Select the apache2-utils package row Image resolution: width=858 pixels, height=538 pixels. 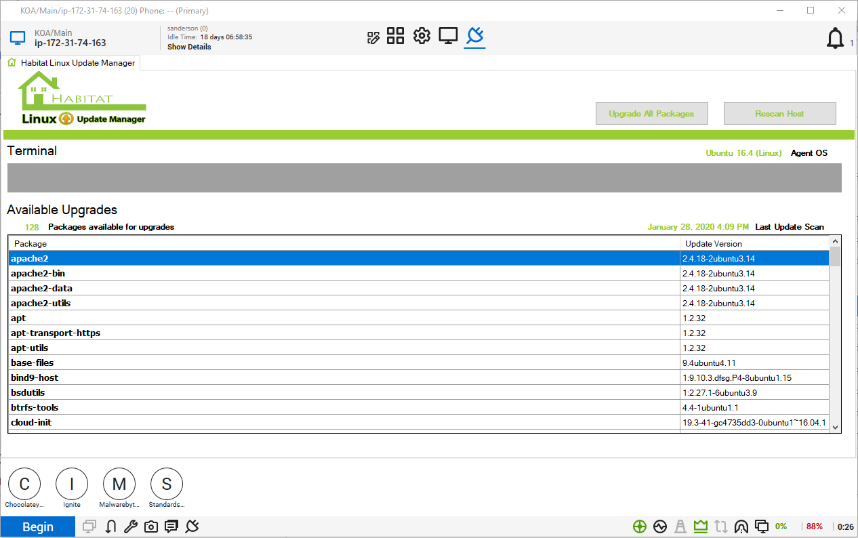(419, 303)
